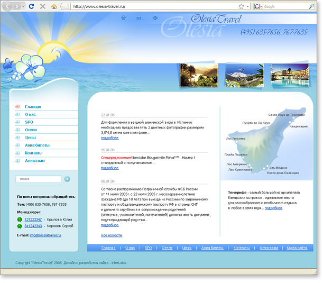
Task: Click the flower icon beside Отели
Action: coord(18,130)
